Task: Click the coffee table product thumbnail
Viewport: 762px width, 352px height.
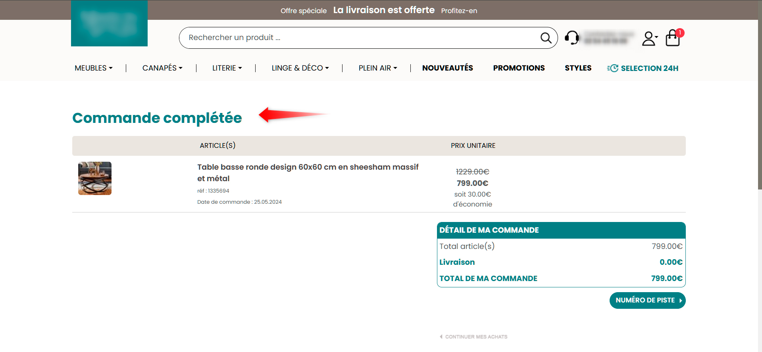Action: pos(95,178)
